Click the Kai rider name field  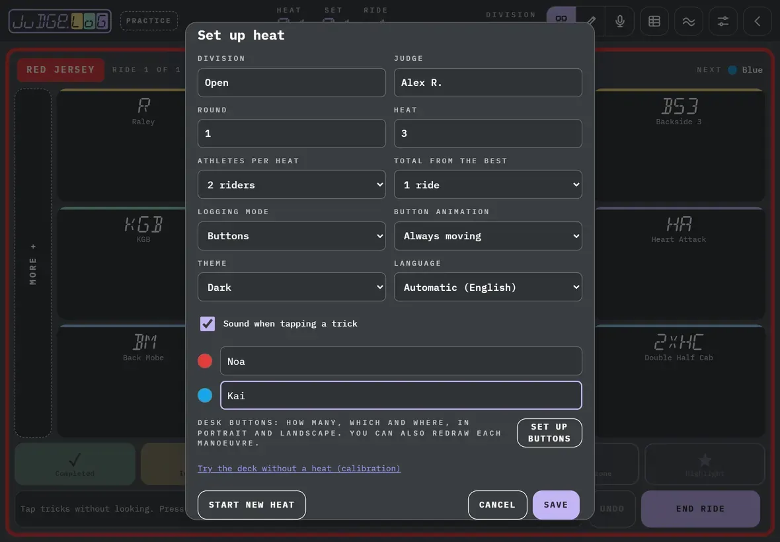[x=401, y=395]
